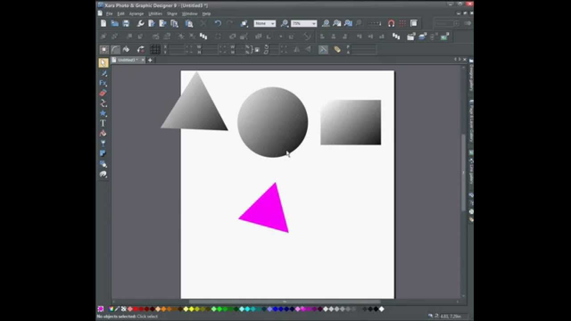Screen dimensions: 571x321
Task: Click the vertical scrollbar thumb
Action: pos(463,172)
